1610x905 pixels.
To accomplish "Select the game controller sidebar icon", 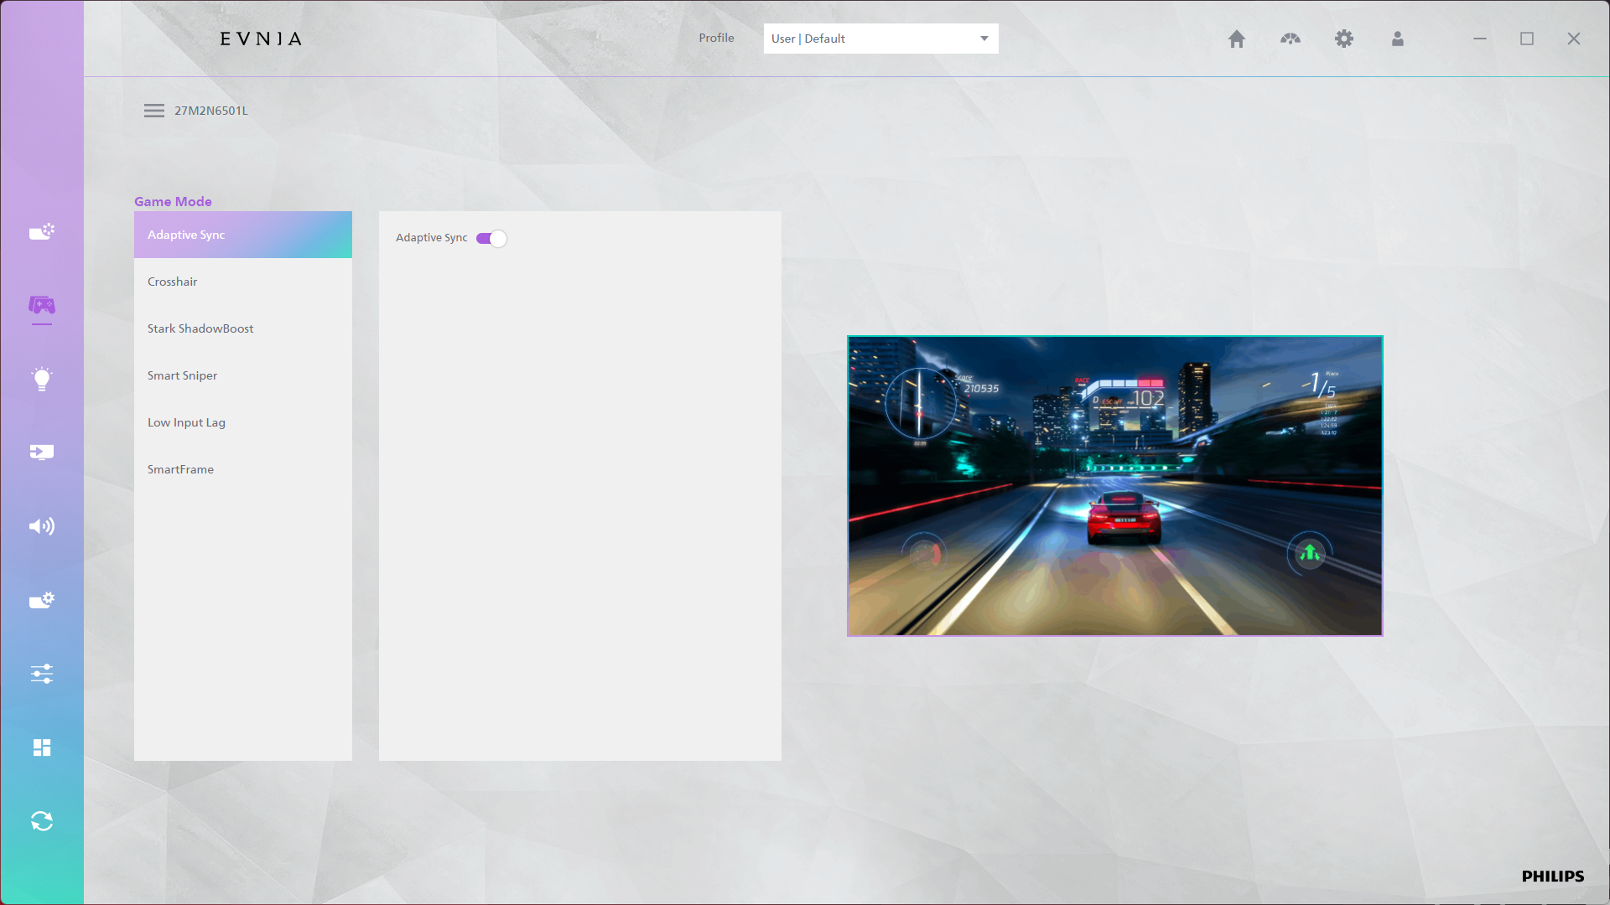I will tap(41, 306).
